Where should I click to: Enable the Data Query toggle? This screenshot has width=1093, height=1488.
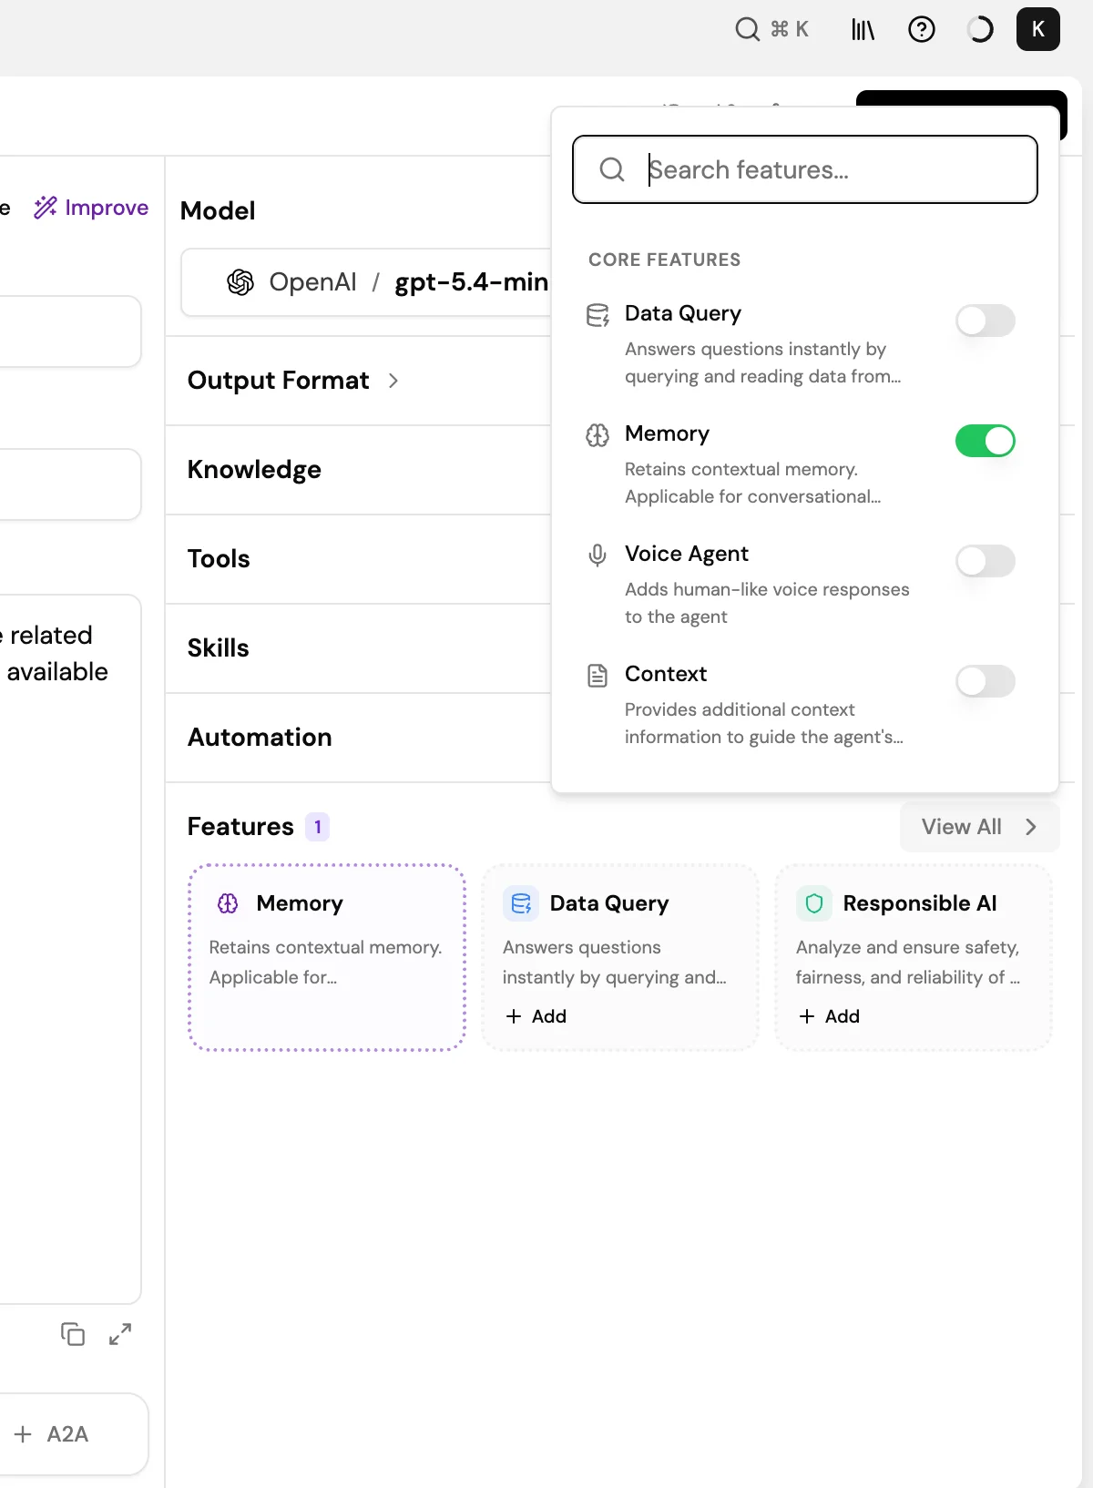986,321
